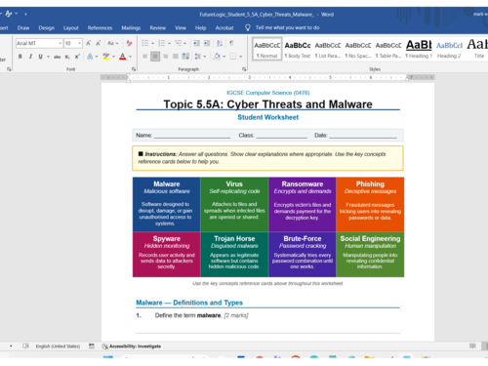Viewport: 488px width, 366px height.
Task: Apply No Spacing style
Action: coord(358,49)
